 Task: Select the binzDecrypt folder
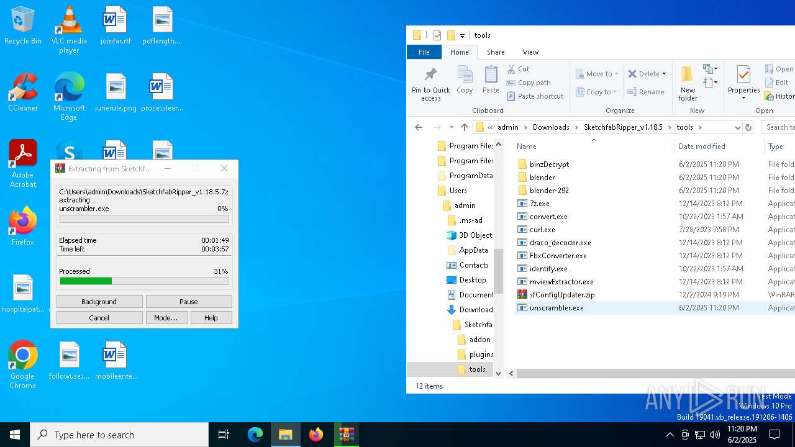(x=550, y=165)
